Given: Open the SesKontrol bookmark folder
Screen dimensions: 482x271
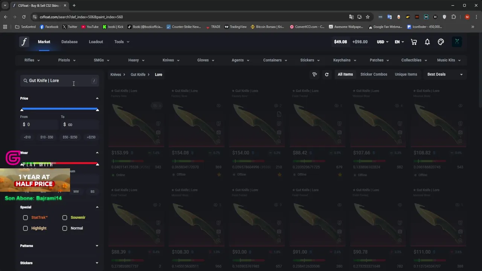Looking at the screenshot, I should pos(26,27).
